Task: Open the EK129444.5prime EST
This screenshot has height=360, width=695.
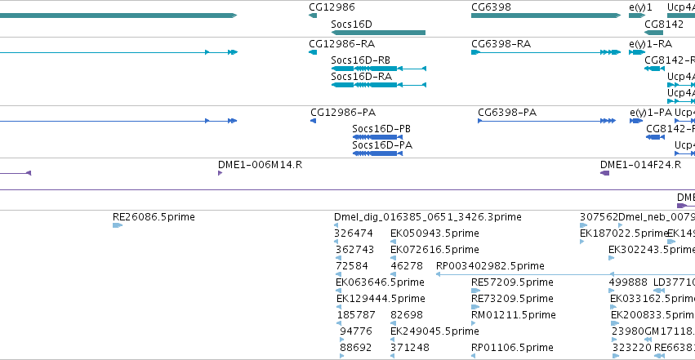Action: [x=339, y=307]
